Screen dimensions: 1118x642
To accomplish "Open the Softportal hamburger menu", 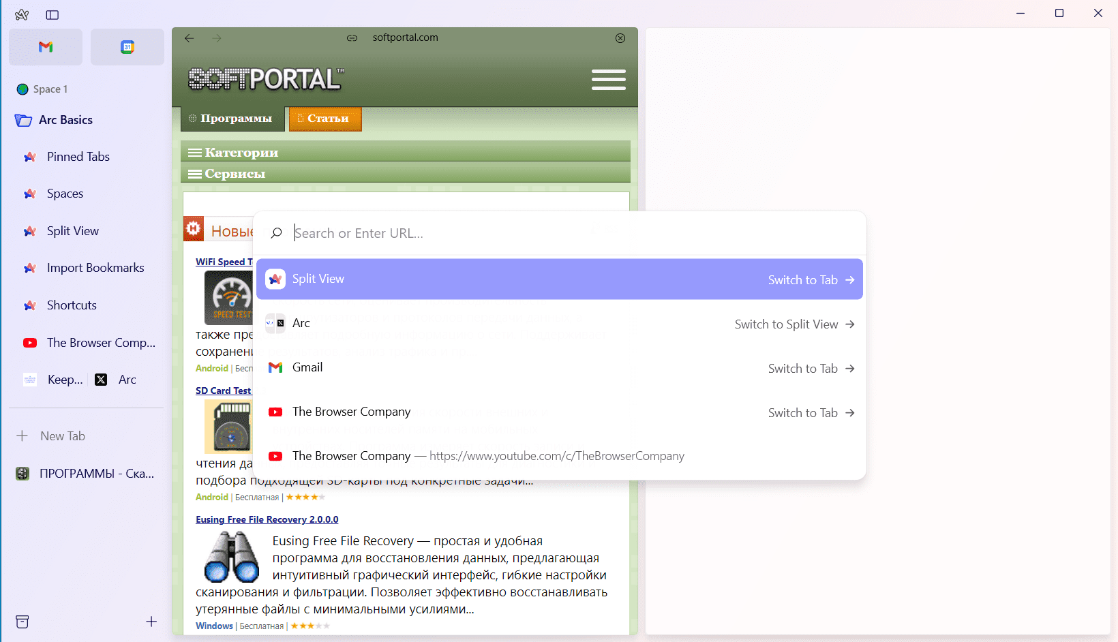I will pos(609,80).
